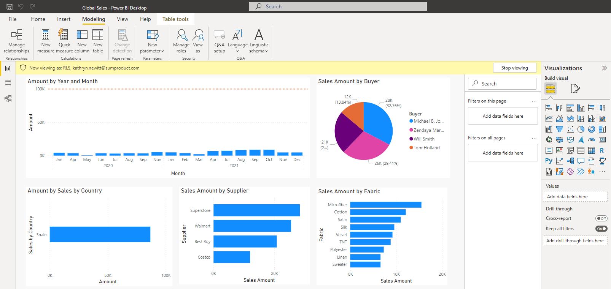Create a New measure
This screenshot has height=289, width=611.
(46, 41)
